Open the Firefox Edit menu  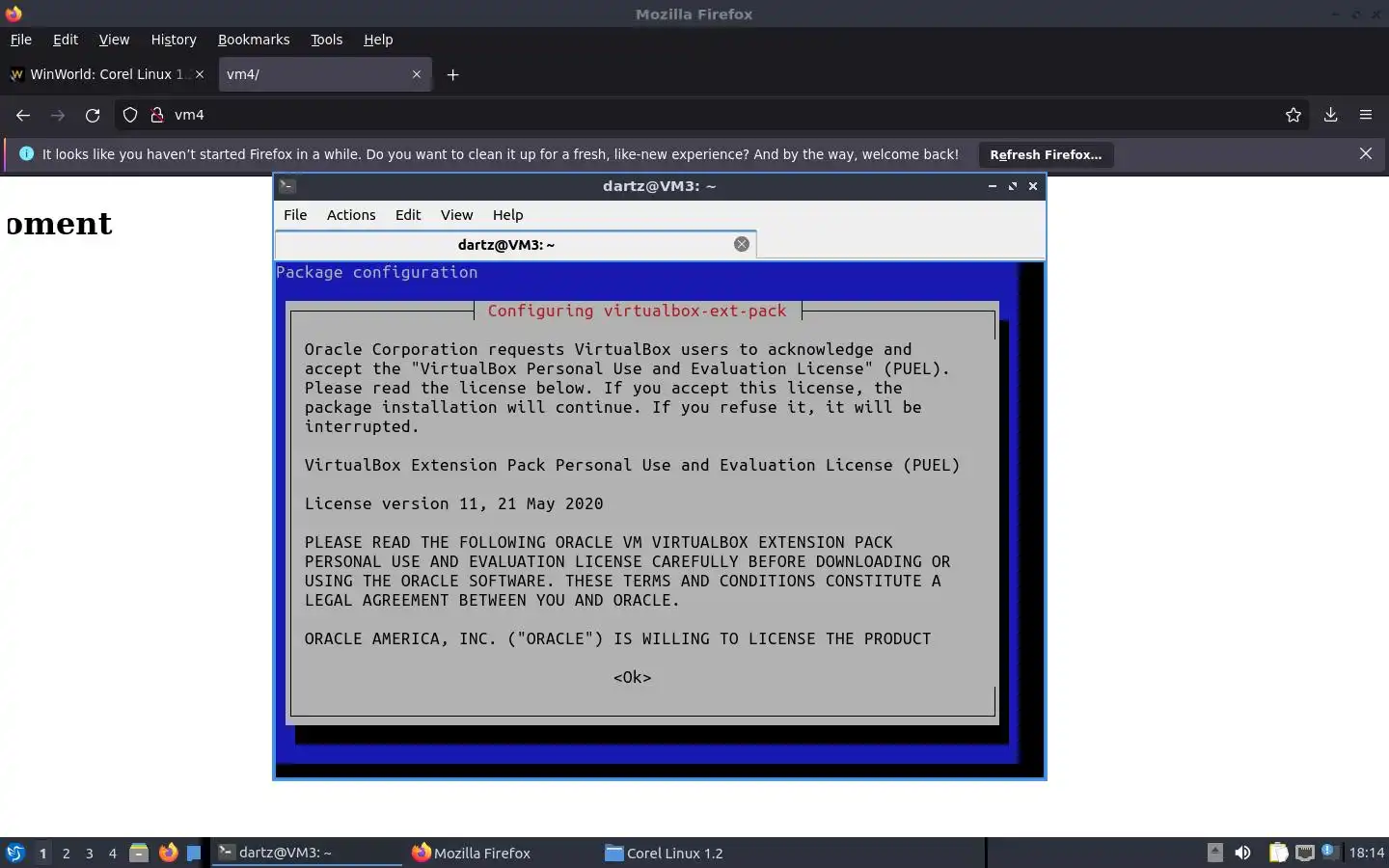[66, 40]
